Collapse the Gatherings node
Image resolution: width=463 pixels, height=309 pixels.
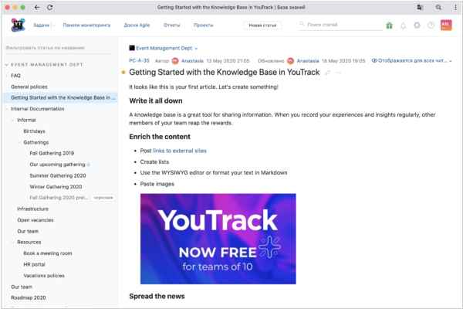[x=19, y=142]
